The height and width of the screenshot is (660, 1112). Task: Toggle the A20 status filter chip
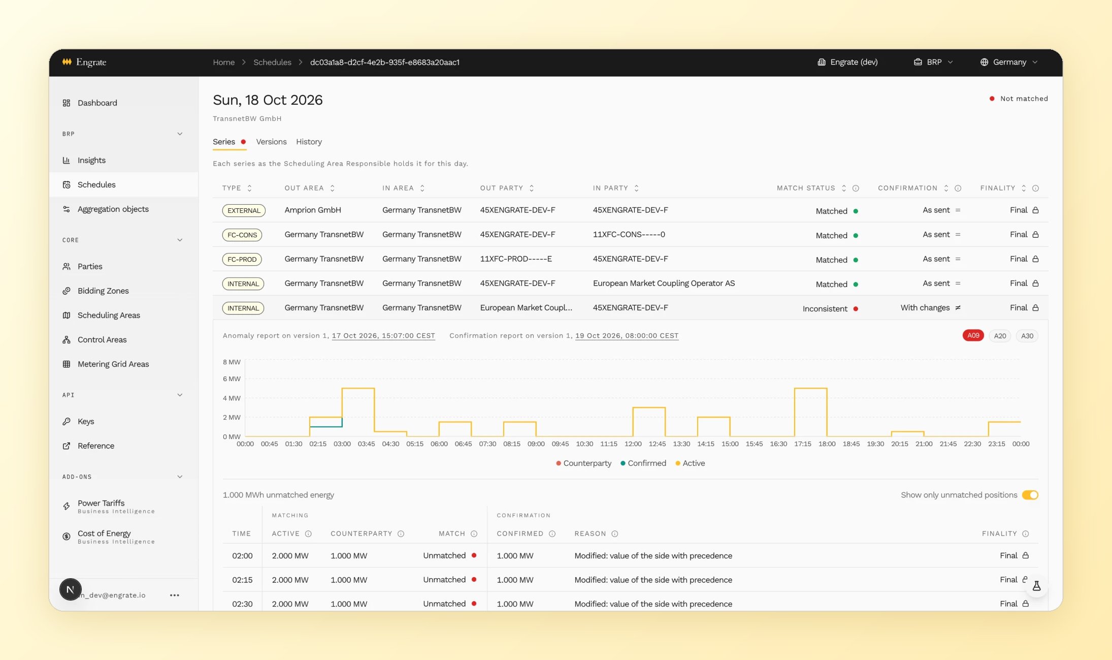(1000, 336)
